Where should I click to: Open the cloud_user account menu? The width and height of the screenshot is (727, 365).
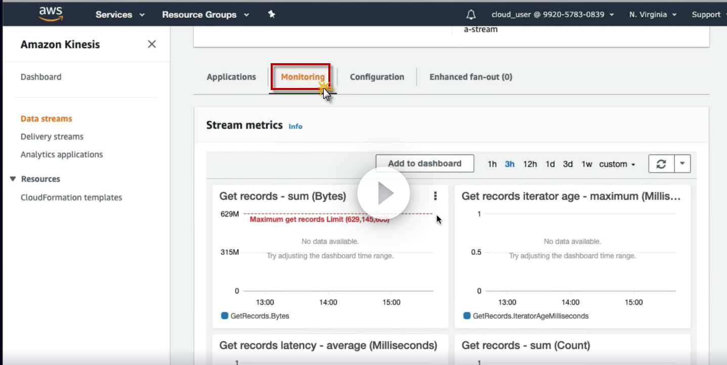point(553,15)
